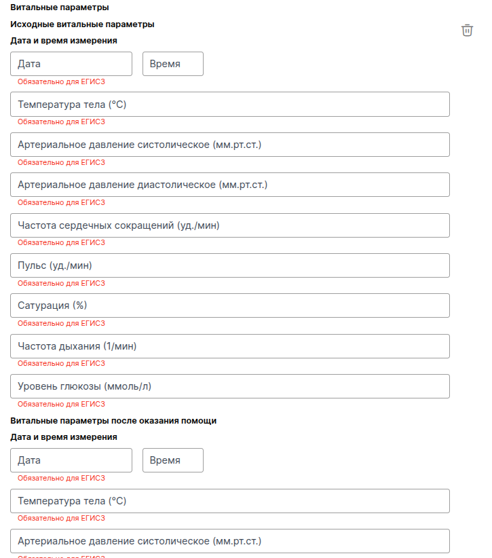The height and width of the screenshot is (558, 492).
Task: Click the Время field in the after-care section
Action: point(172,460)
